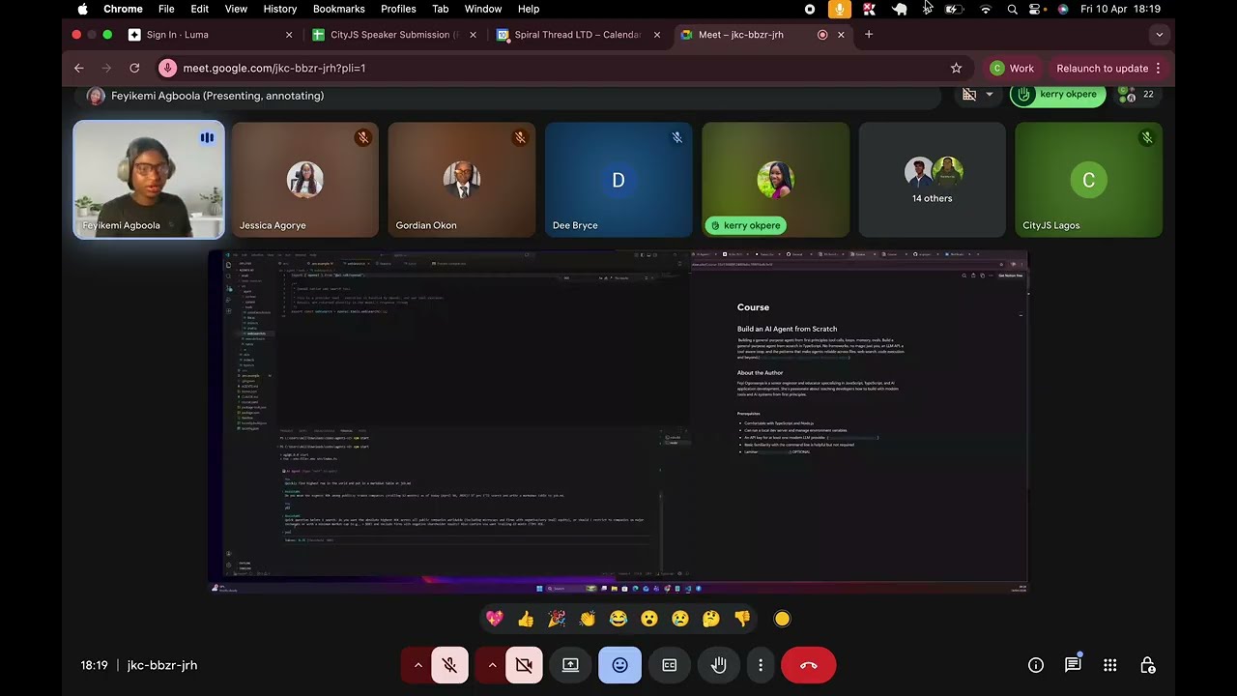Screen dimensions: 1237x696
Task: Go back in browser history
Action: pyautogui.click(x=79, y=69)
